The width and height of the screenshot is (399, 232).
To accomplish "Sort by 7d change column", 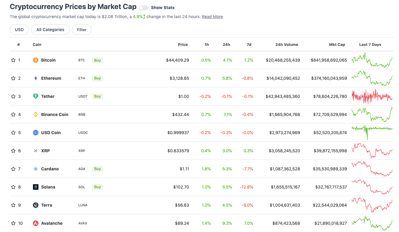I will (249, 44).
